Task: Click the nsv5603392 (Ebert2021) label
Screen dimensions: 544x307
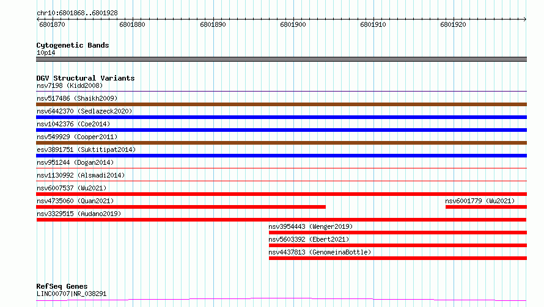Action: coord(309,239)
